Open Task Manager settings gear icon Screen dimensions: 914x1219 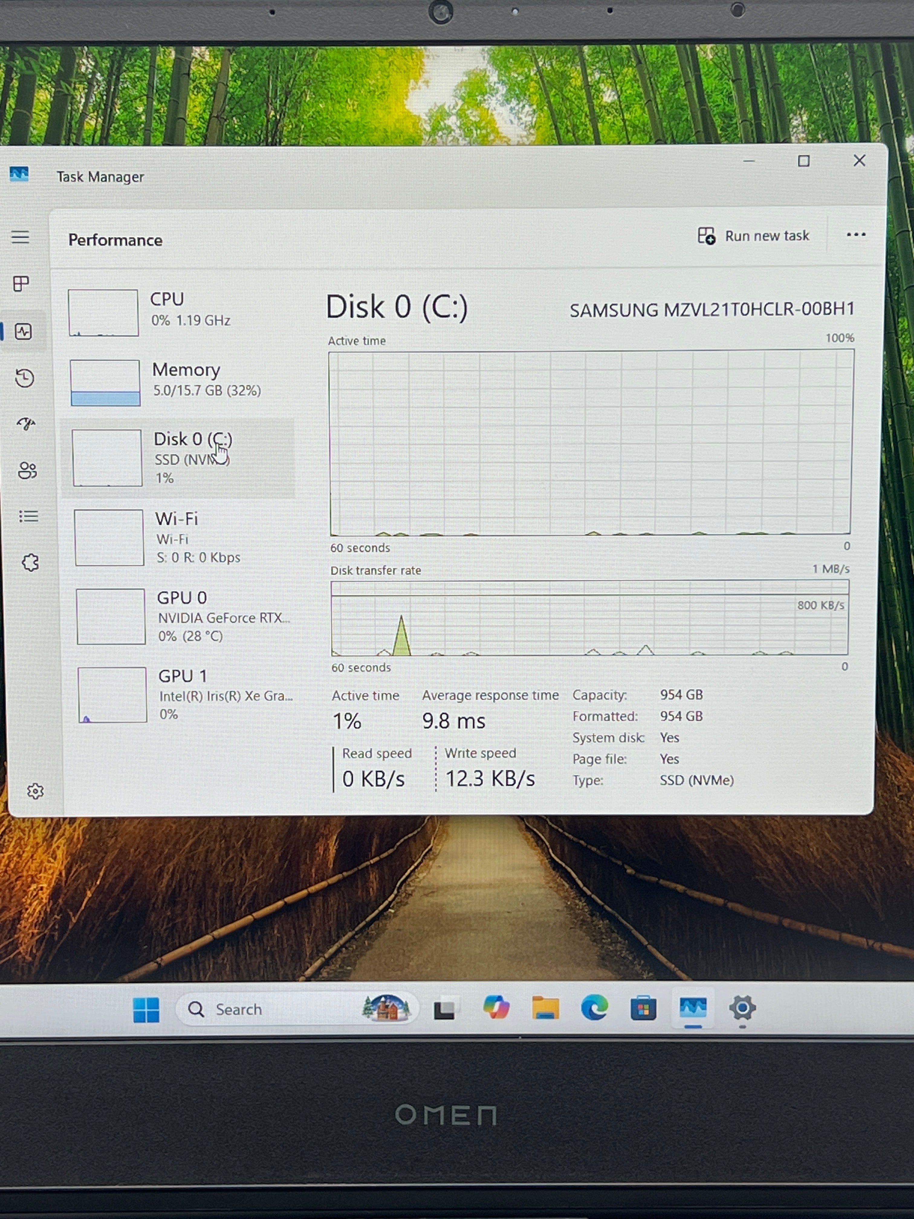[x=35, y=792]
